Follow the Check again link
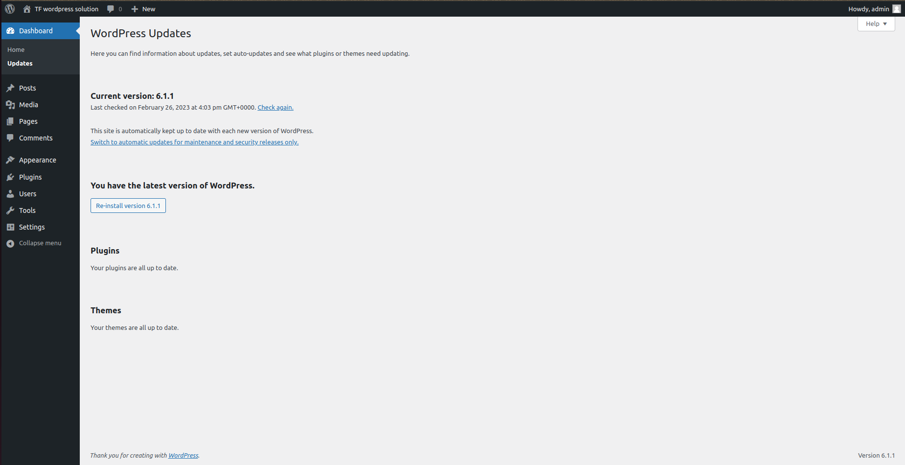The height and width of the screenshot is (465, 905). pyautogui.click(x=275, y=107)
